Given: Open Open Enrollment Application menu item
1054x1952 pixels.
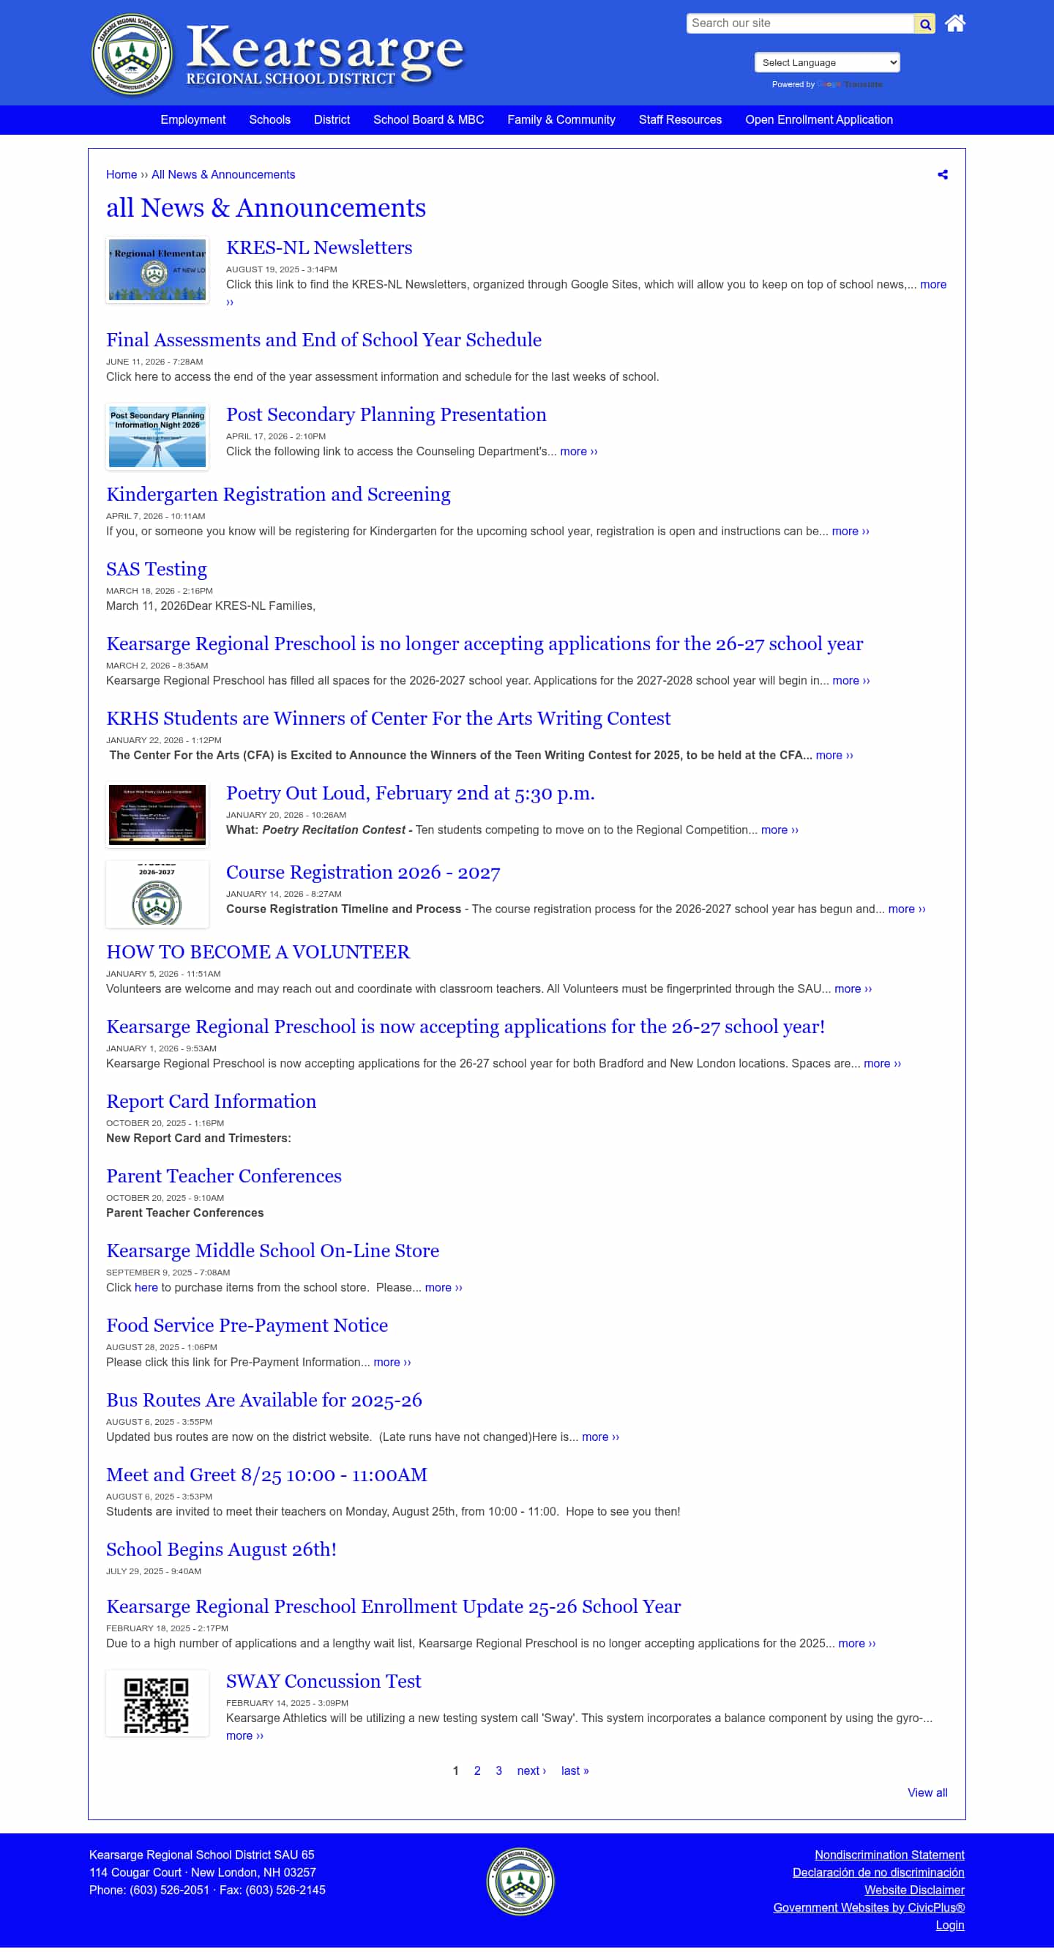Looking at the screenshot, I should tap(819, 120).
